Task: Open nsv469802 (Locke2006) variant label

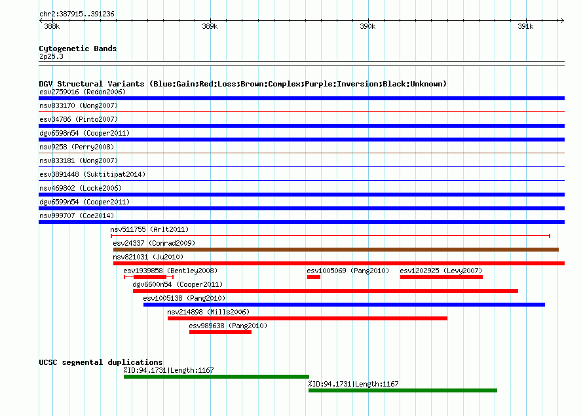Action: (x=81, y=188)
